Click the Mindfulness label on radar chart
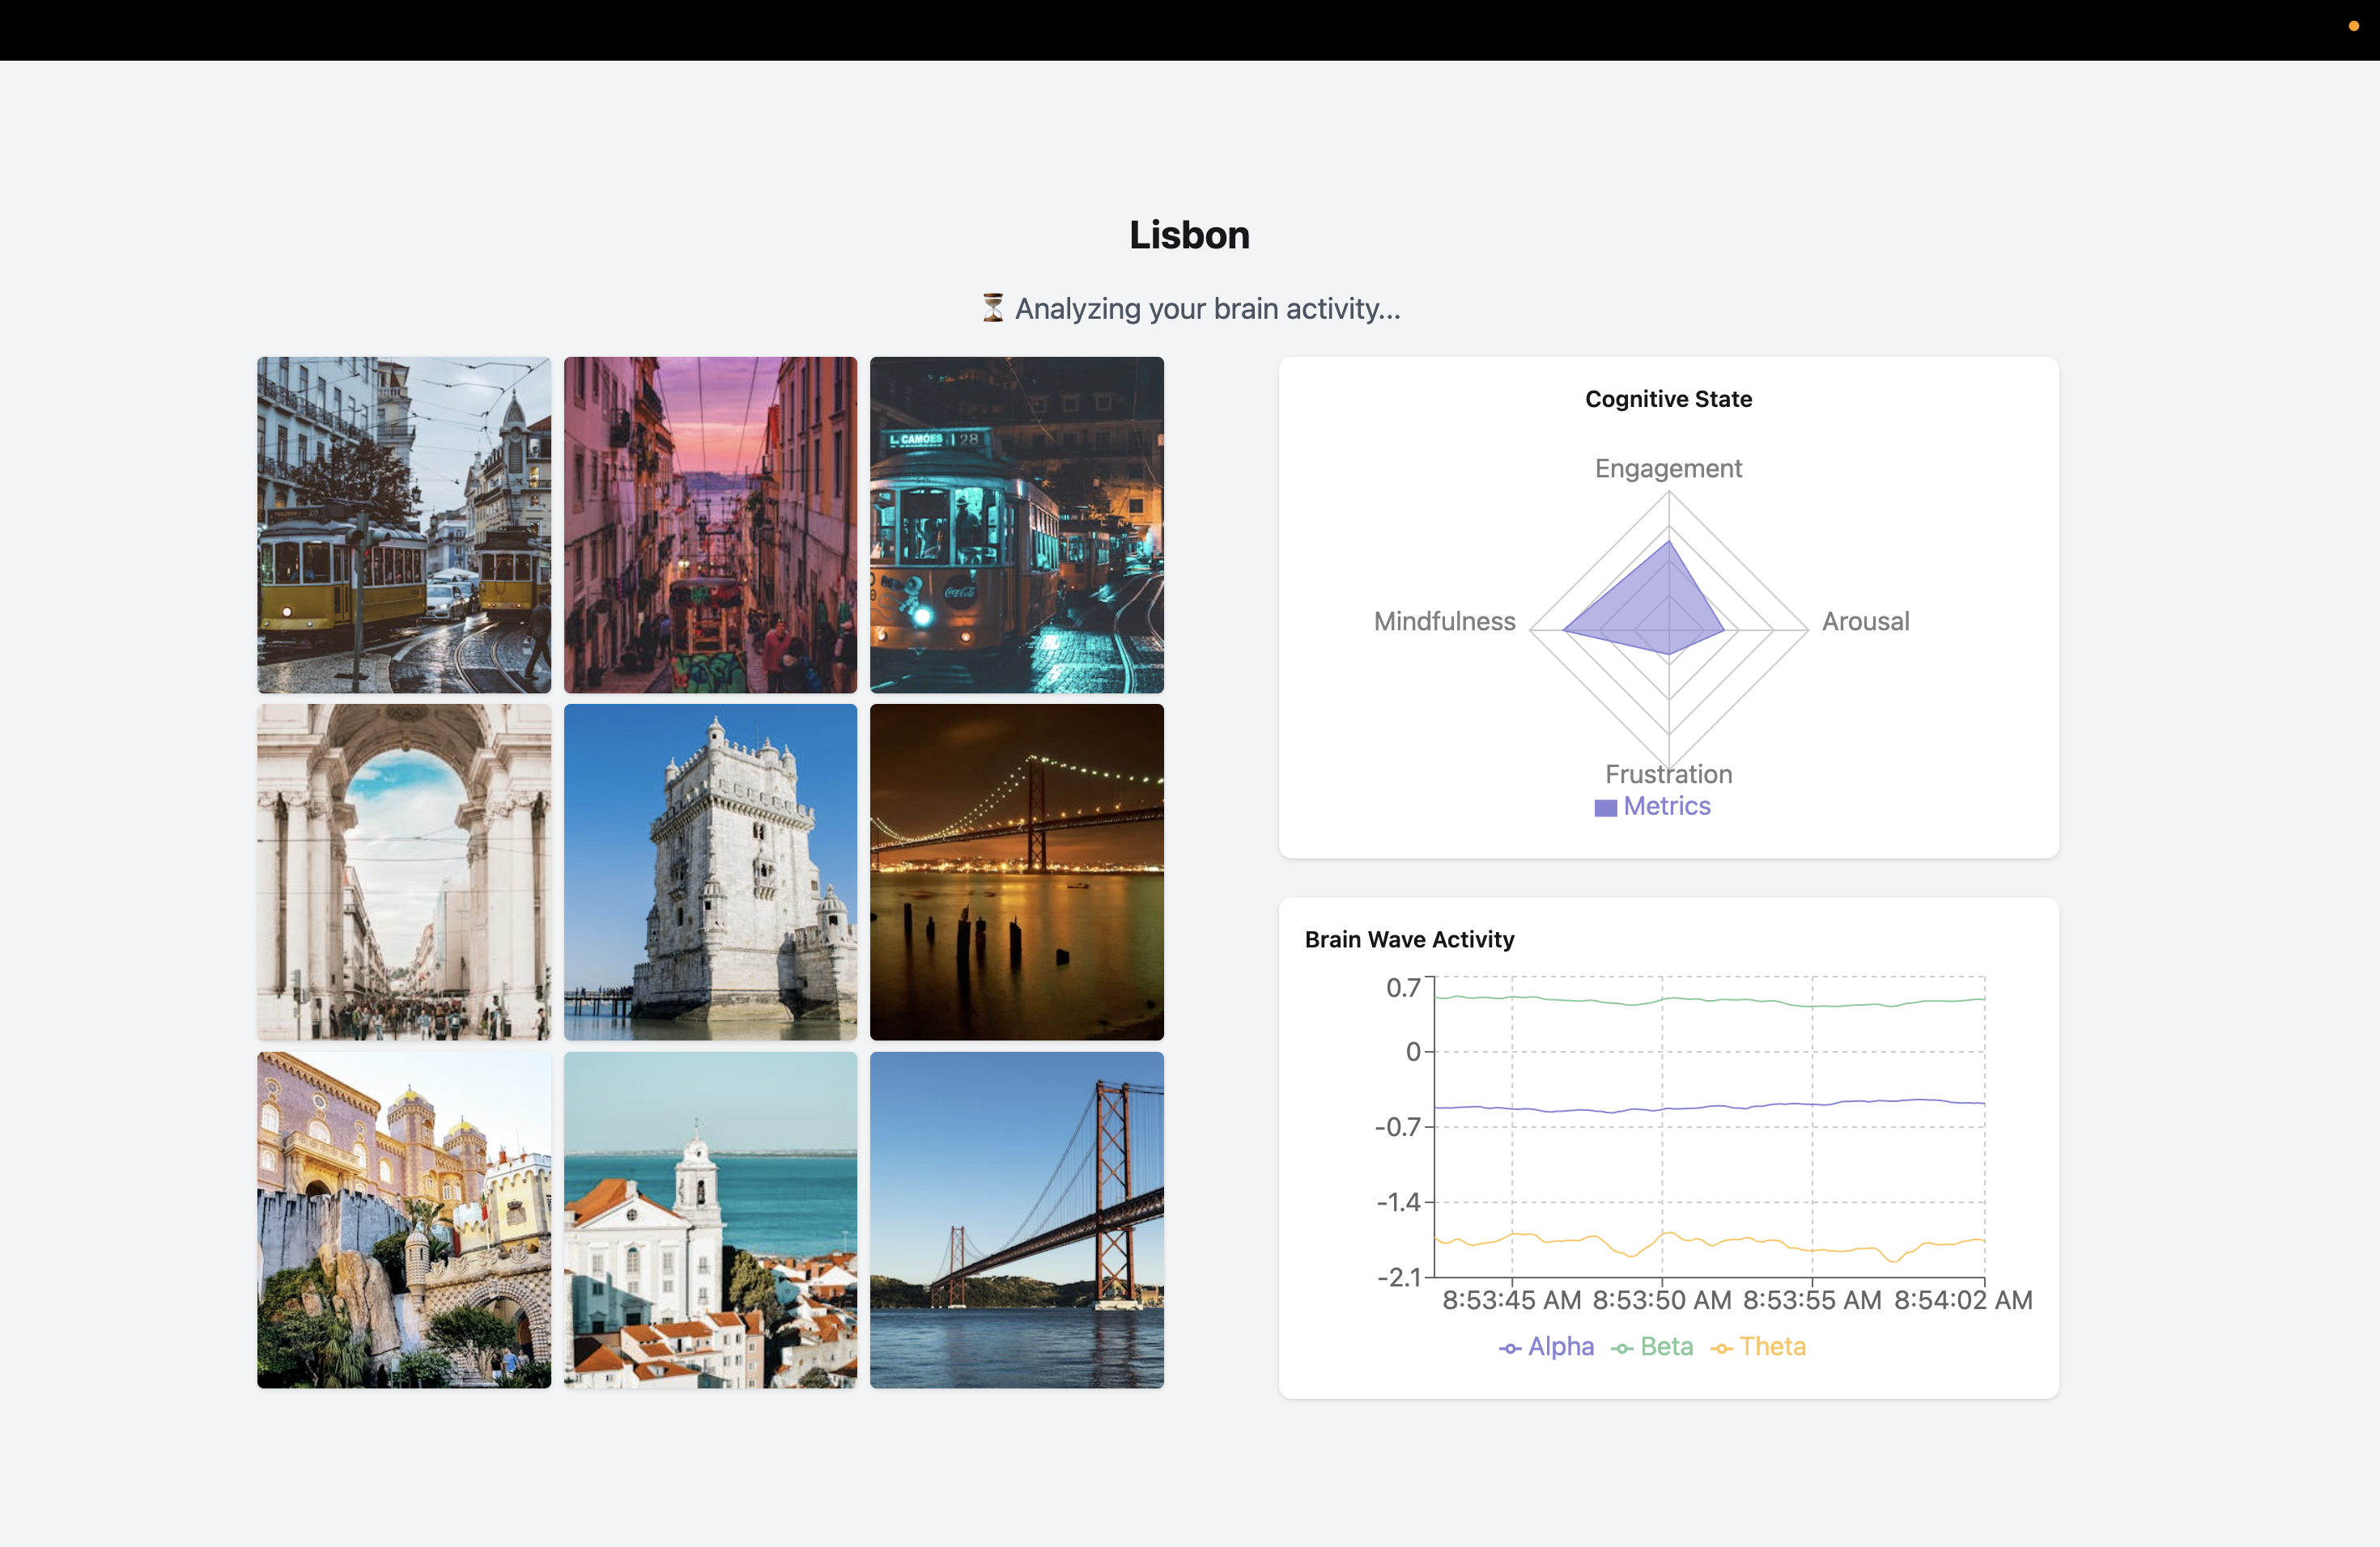This screenshot has height=1547, width=2380. pyautogui.click(x=1444, y=621)
